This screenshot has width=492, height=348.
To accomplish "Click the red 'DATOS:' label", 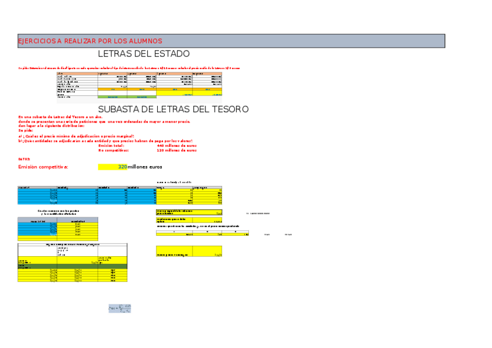I will 24,159.
